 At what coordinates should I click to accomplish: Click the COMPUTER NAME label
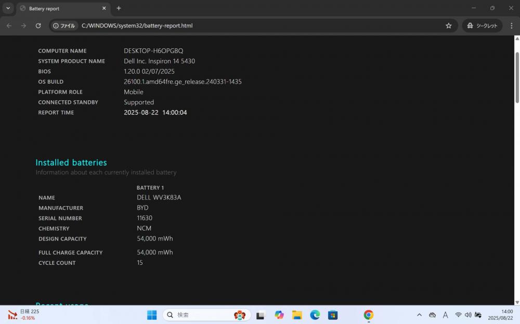pos(62,51)
